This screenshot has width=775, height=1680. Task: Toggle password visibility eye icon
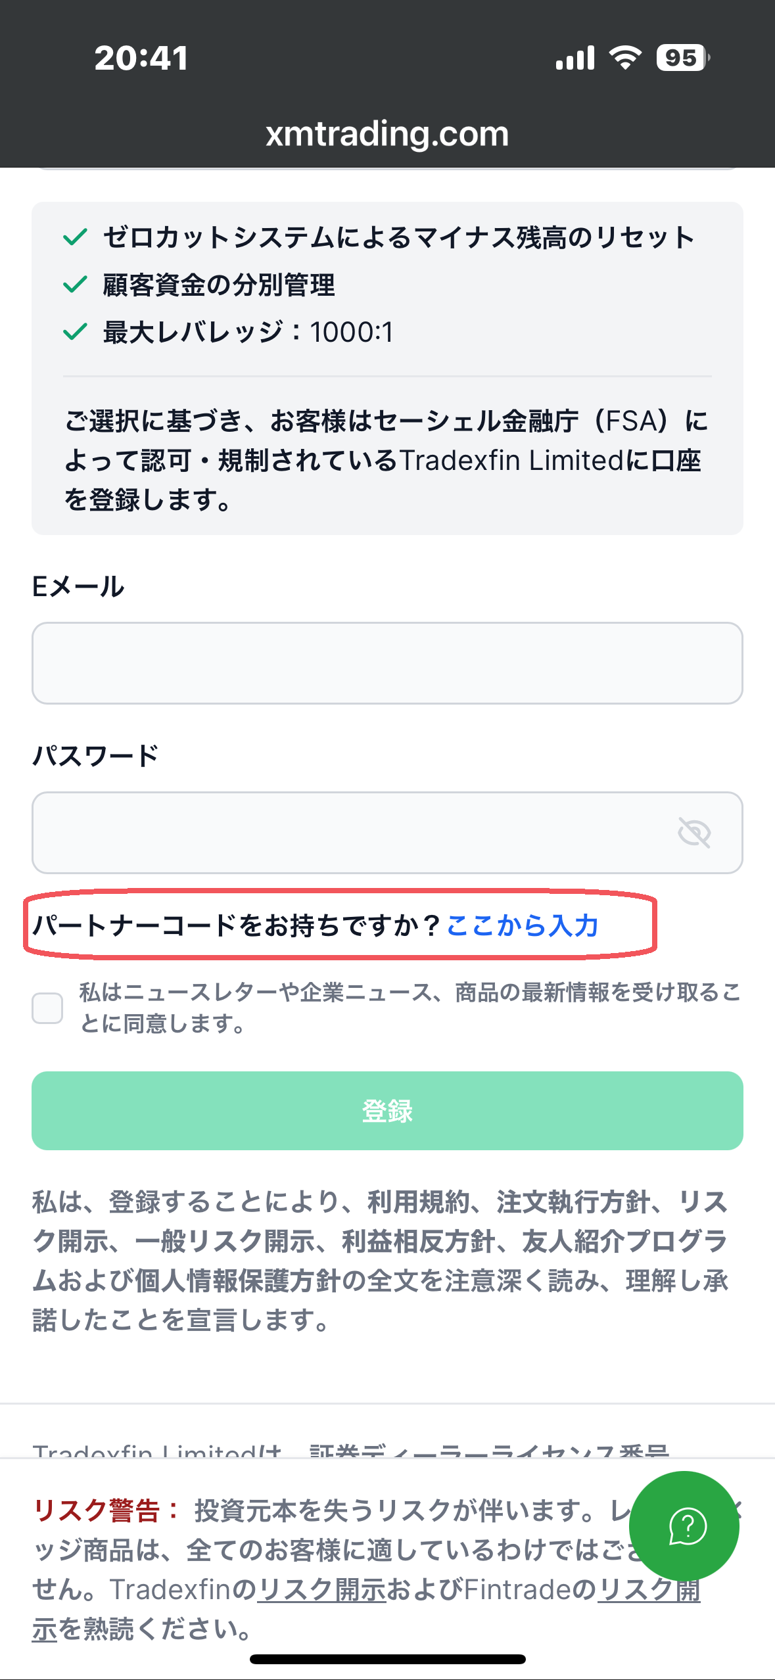click(x=693, y=833)
